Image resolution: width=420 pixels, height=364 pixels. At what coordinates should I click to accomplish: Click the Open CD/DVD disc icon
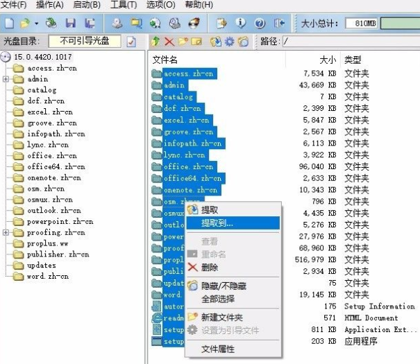[51, 24]
